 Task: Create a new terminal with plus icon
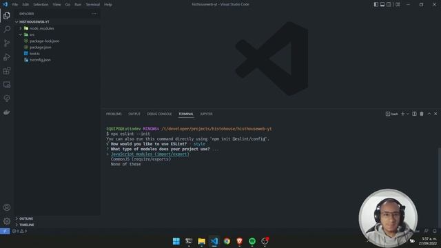(x=402, y=114)
